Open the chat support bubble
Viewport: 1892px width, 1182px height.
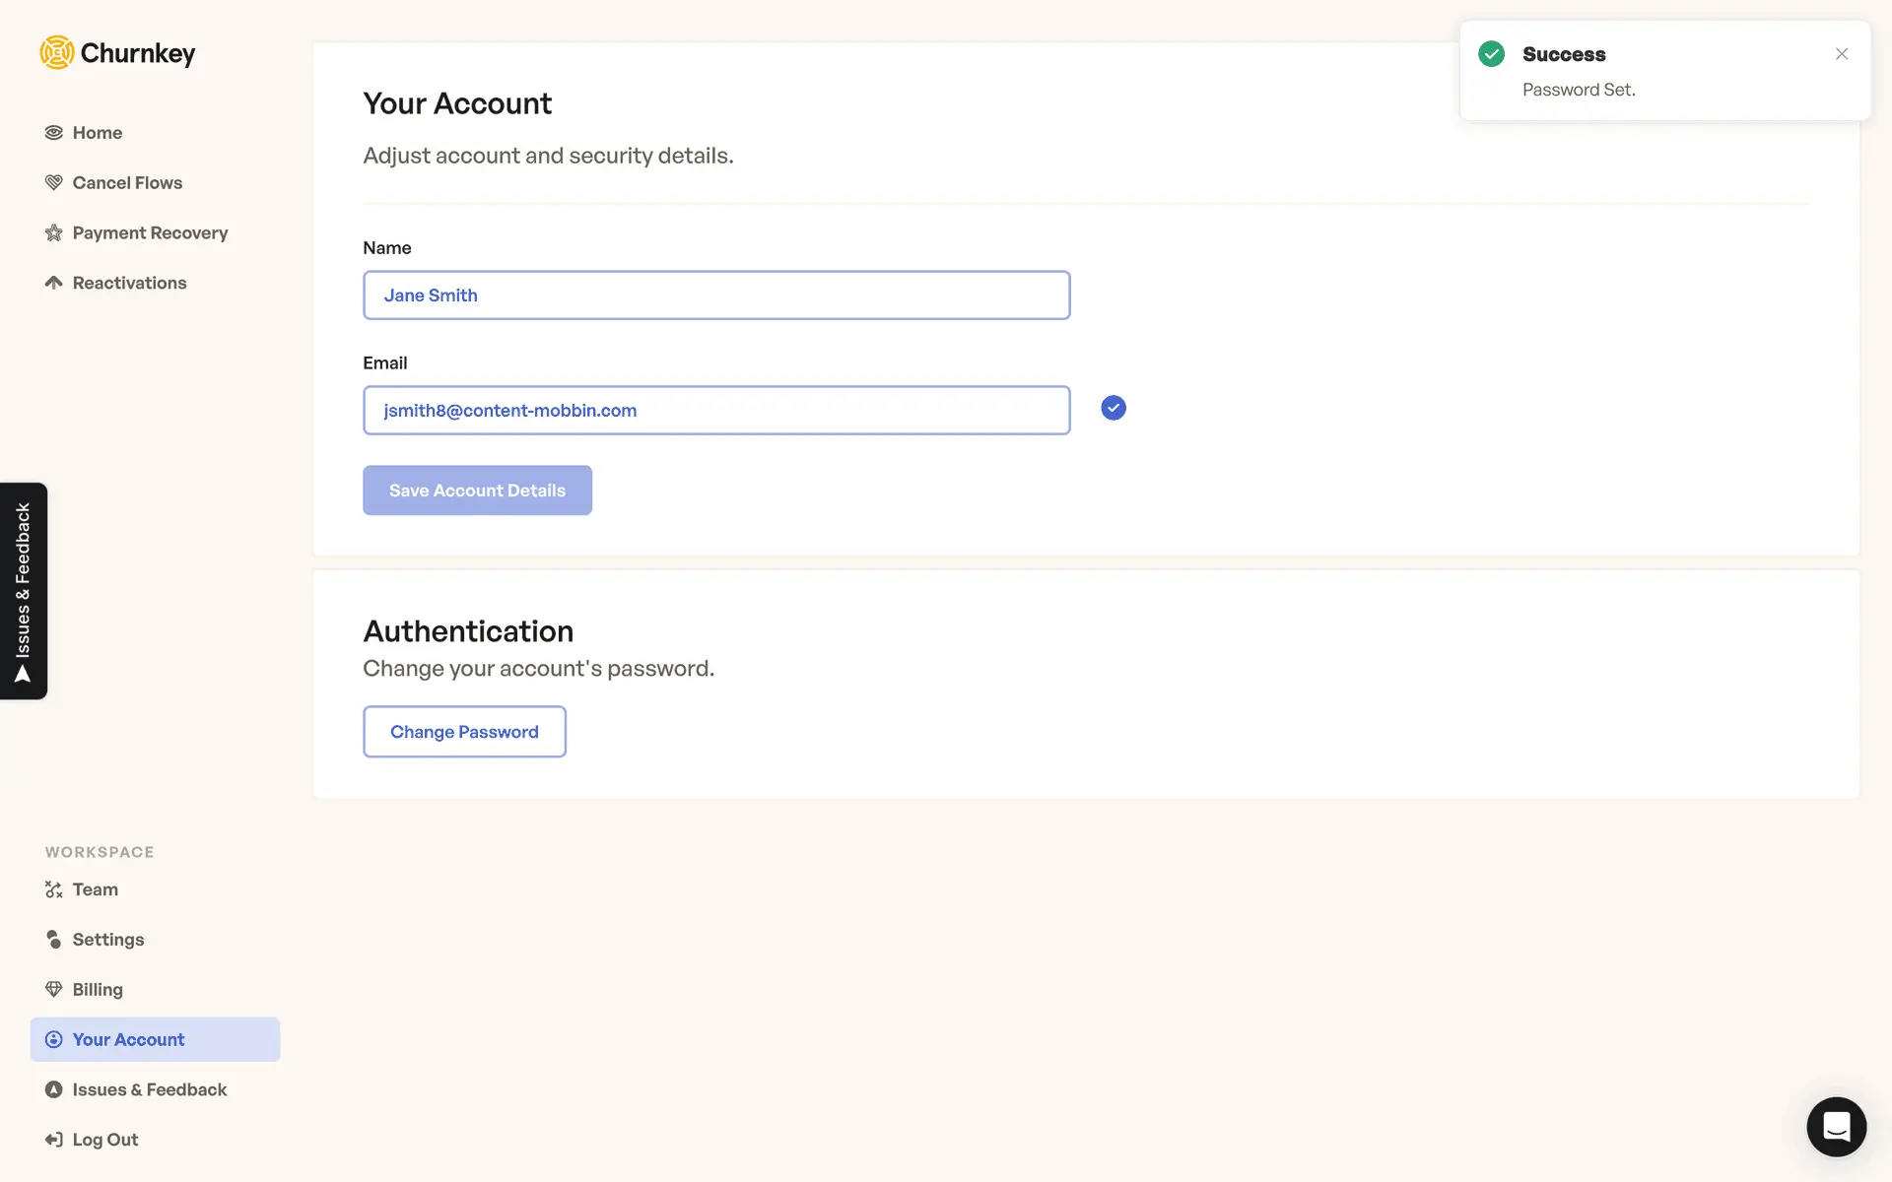point(1836,1126)
